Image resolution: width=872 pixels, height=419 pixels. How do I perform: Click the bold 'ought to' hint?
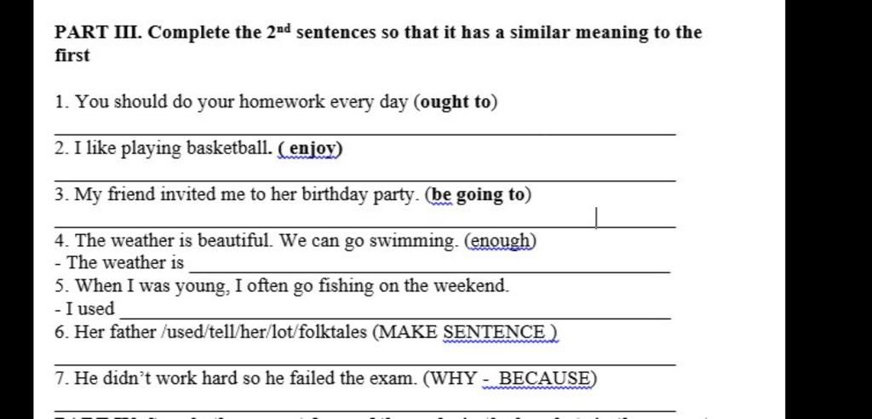point(456,102)
